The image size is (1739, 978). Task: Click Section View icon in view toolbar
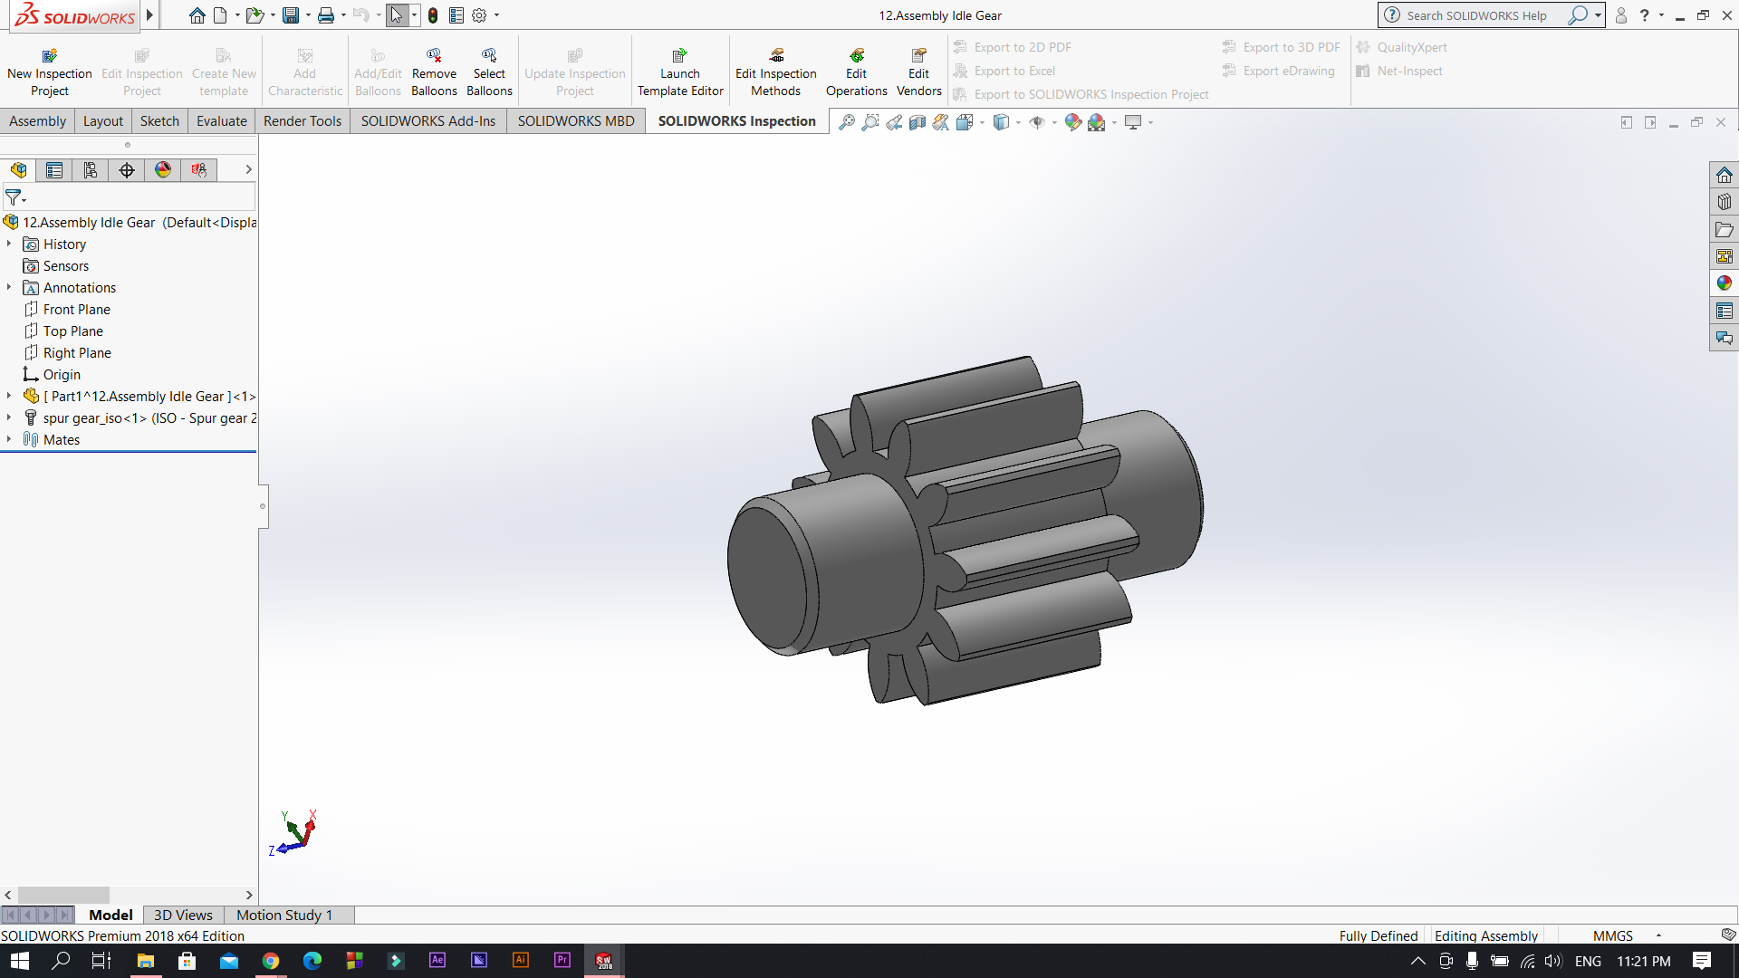coord(918,122)
